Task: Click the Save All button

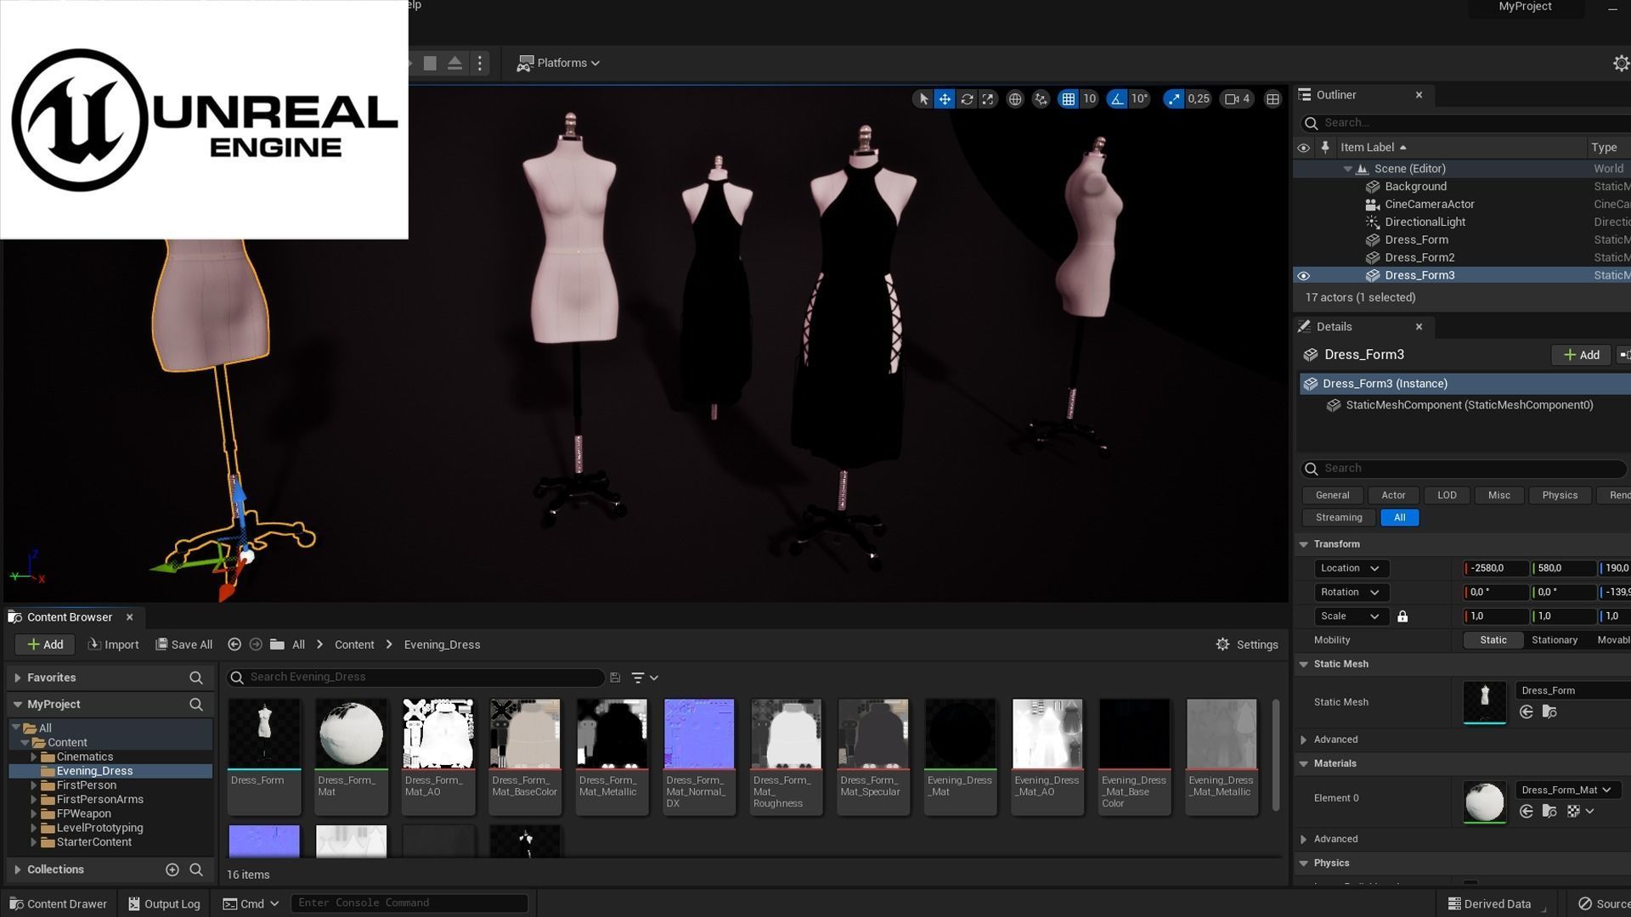Action: 183,644
